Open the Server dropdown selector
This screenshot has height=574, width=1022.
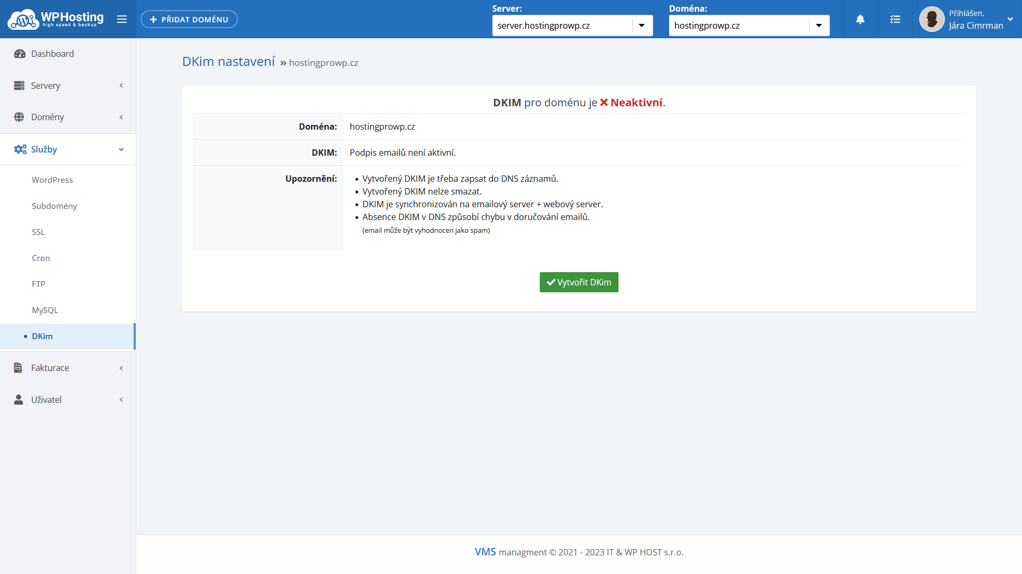572,26
